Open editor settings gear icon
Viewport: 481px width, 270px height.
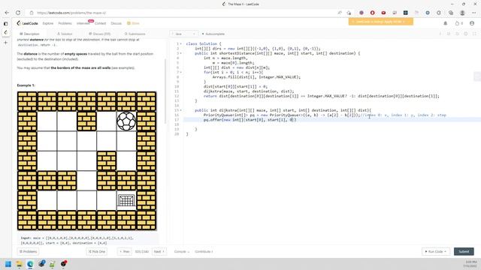(466, 34)
